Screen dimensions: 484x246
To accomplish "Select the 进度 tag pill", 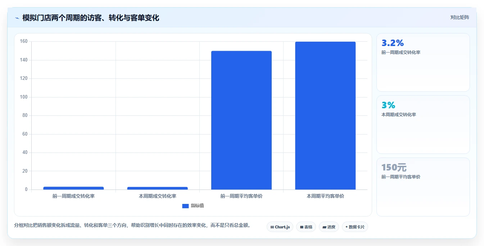I will click(x=329, y=227).
